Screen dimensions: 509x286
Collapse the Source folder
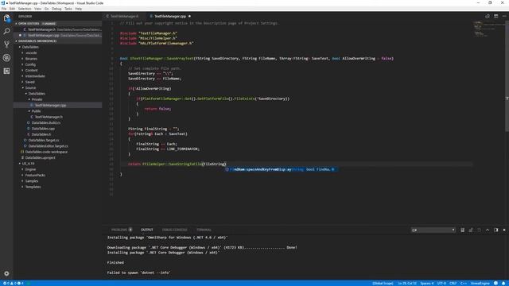[23, 88]
